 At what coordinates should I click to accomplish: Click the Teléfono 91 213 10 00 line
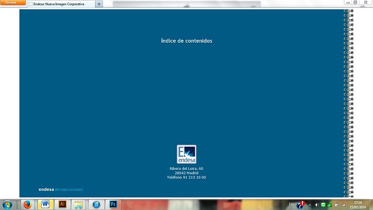point(186,177)
